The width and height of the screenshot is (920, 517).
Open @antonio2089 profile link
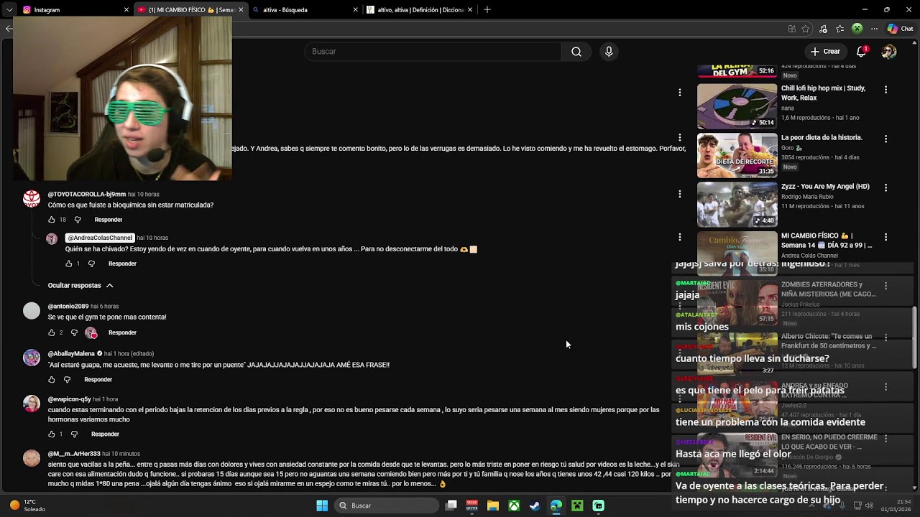(x=68, y=307)
